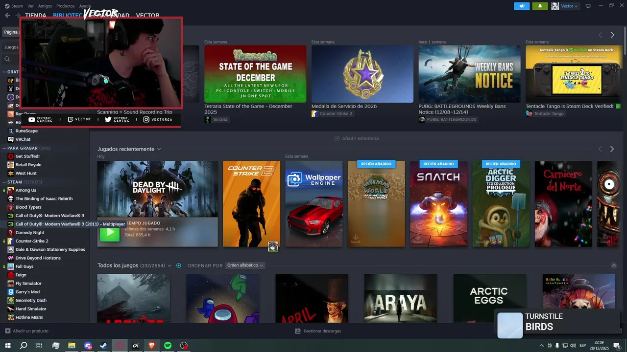Viewport: 627px width, 352px height.
Task: Open Tentacle Tango Steam Deck Verified news
Action: (x=573, y=74)
